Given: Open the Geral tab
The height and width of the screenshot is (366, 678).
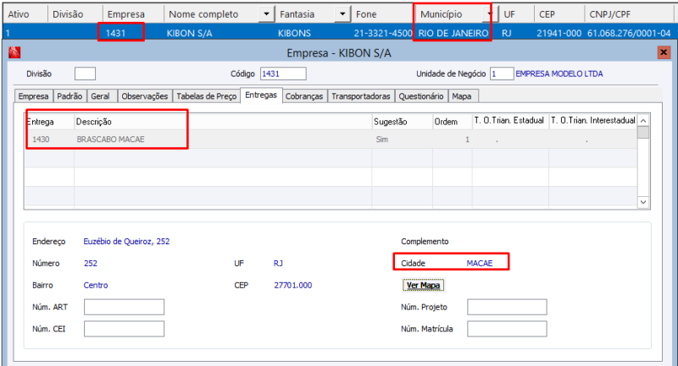Looking at the screenshot, I should coord(100,96).
